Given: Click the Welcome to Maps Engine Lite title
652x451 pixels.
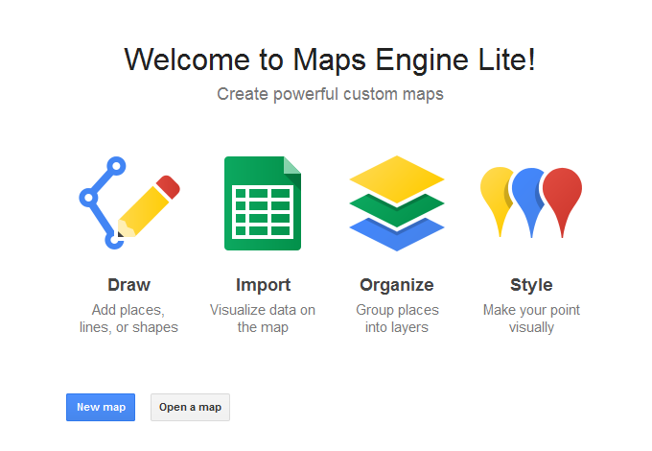Looking at the screenshot, I should tap(330, 59).
